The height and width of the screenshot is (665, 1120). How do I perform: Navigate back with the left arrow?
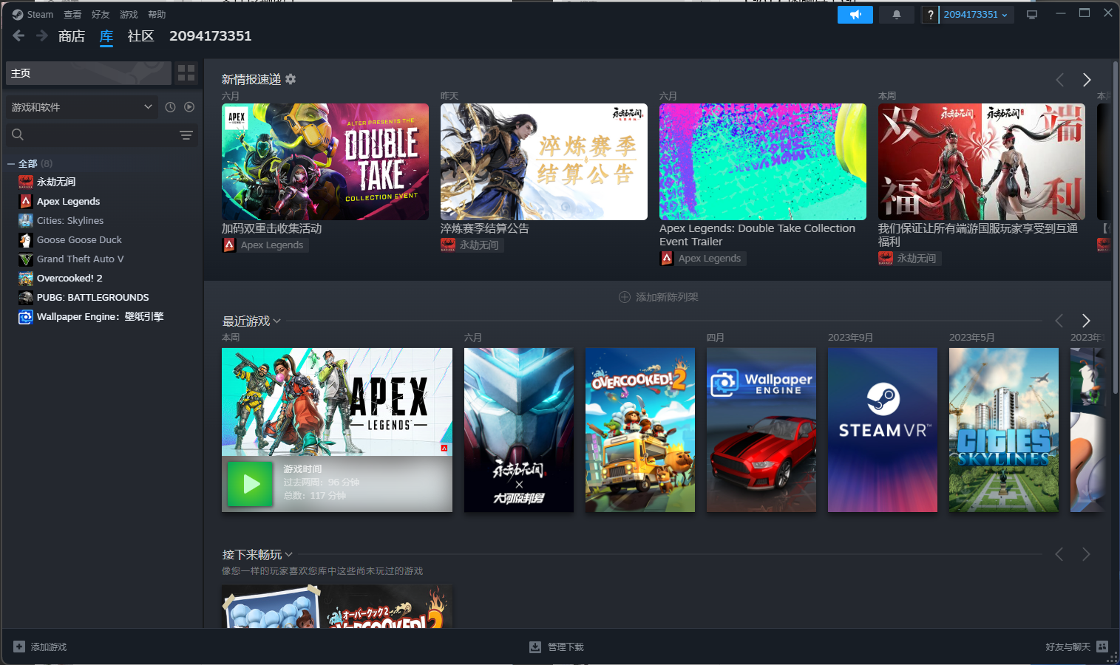(x=19, y=35)
